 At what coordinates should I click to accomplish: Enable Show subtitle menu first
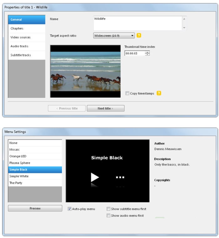click(x=109, y=209)
